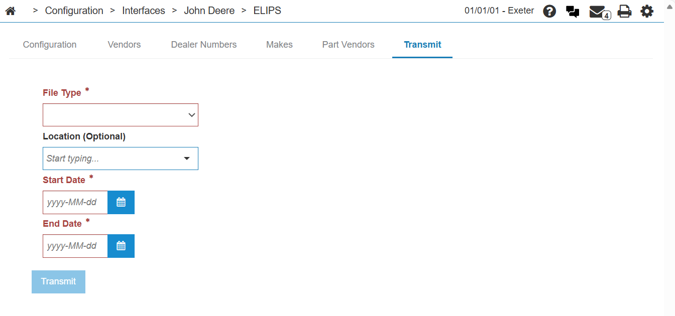Open the chat messages icon

(x=573, y=12)
